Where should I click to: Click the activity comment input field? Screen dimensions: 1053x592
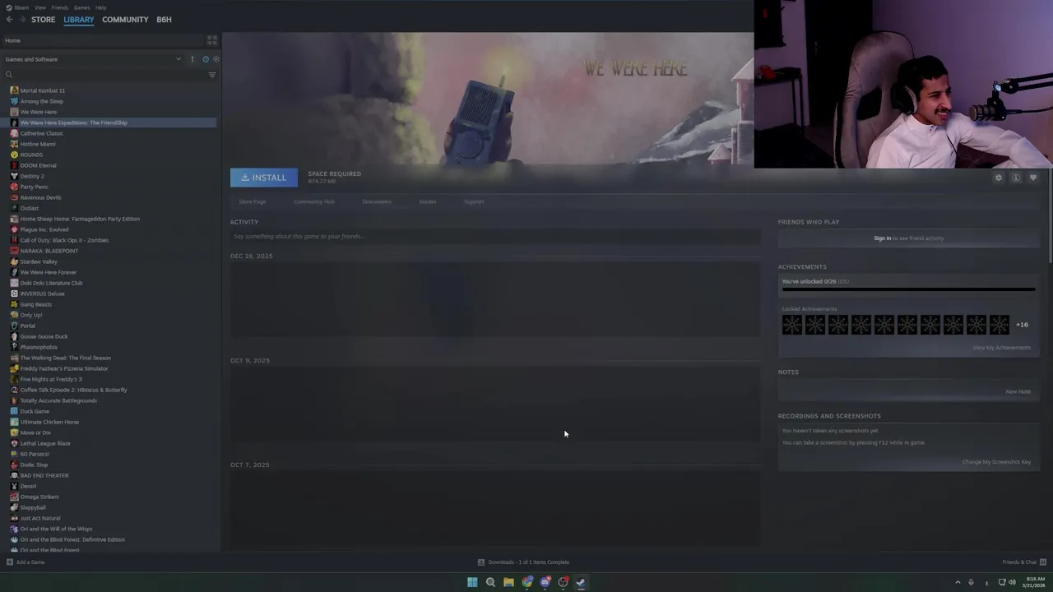(x=495, y=237)
